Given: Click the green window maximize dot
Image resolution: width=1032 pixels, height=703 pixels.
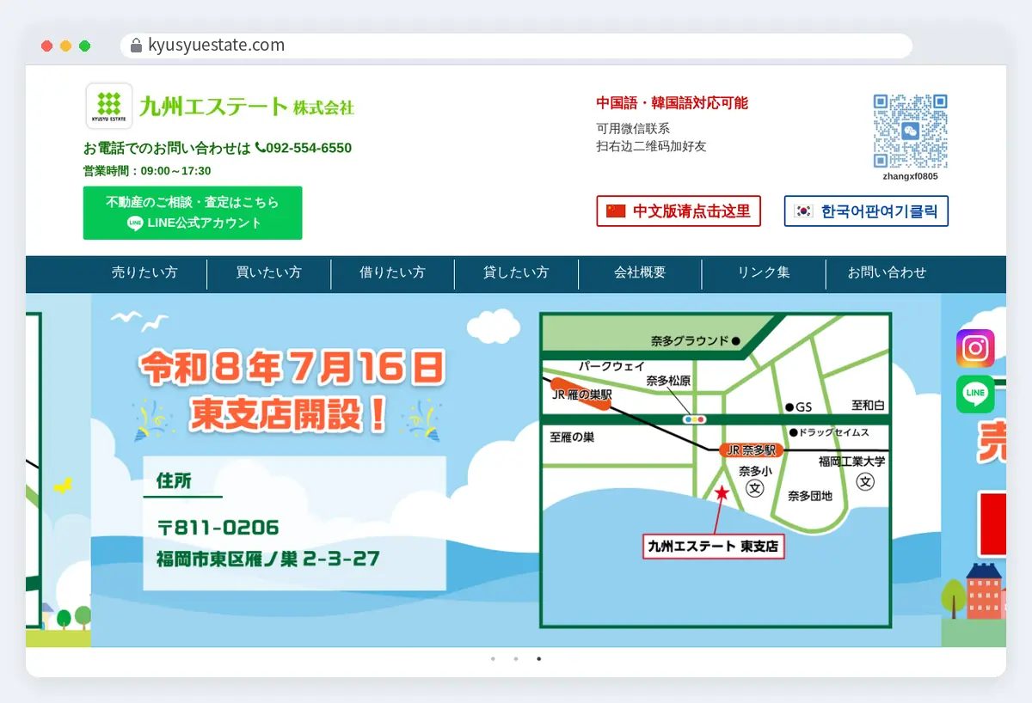Looking at the screenshot, I should pyautogui.click(x=84, y=46).
